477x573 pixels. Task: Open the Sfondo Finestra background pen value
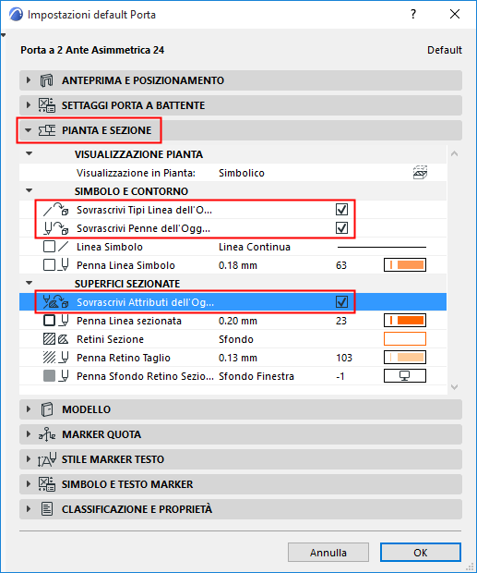pos(256,376)
